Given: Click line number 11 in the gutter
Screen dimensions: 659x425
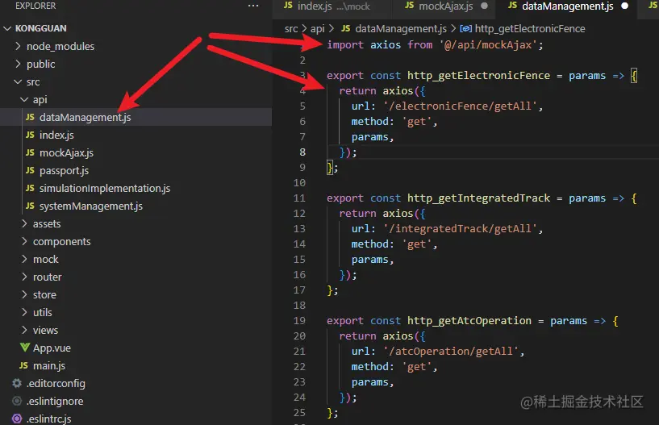Looking at the screenshot, I should coord(299,198).
